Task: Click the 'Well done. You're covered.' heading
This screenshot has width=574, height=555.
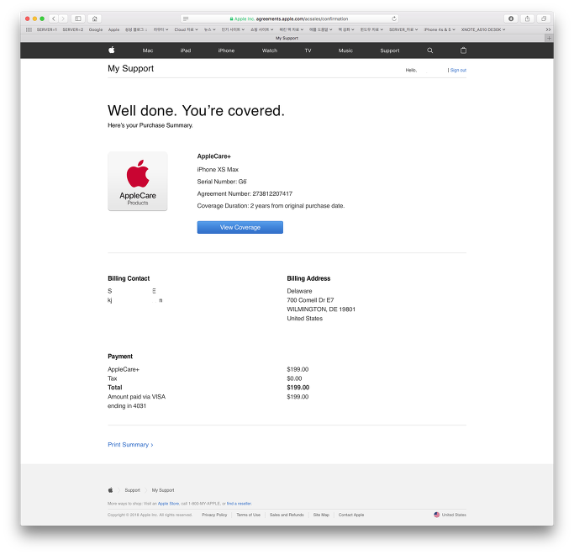Action: coord(196,111)
